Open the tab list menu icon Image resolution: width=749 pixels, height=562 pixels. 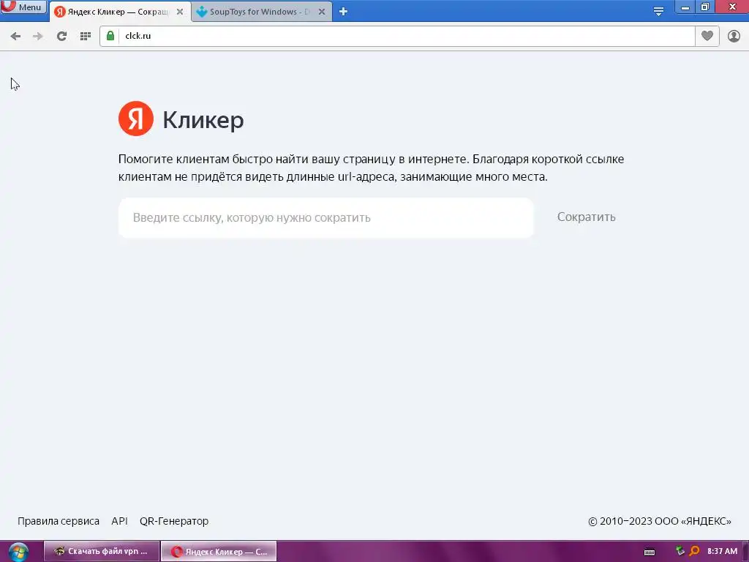coord(658,12)
